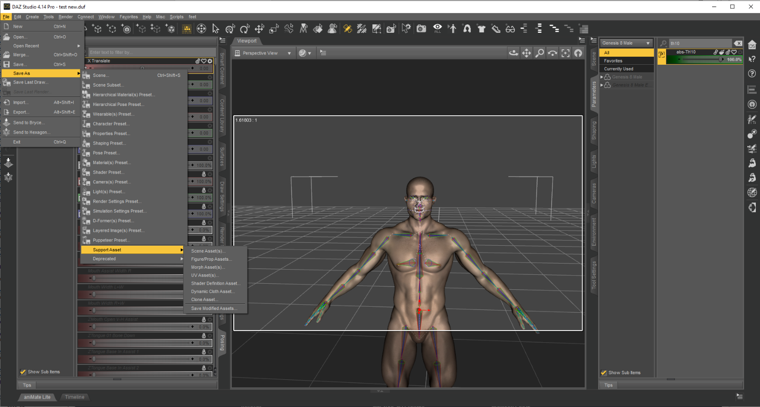Select the Currently Used filter category
Image resolution: width=760 pixels, height=407 pixels.
pos(627,69)
